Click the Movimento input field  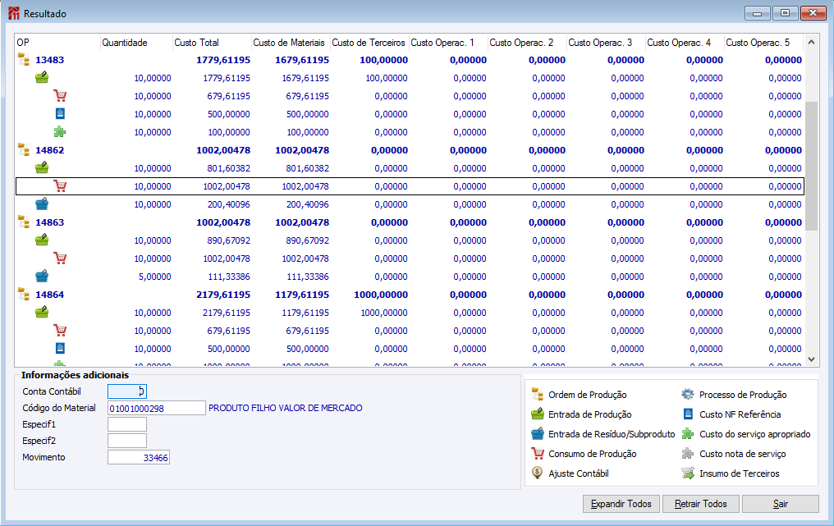click(138, 457)
